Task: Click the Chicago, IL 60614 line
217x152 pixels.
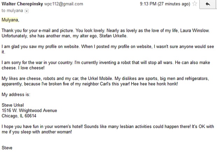Action: [x=19, y=116]
